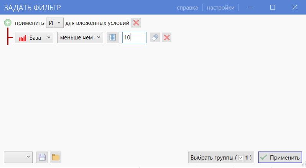Clear the value with the eraser icon

pos(155,38)
